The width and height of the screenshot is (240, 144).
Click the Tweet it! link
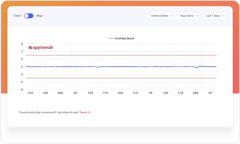pos(85,112)
